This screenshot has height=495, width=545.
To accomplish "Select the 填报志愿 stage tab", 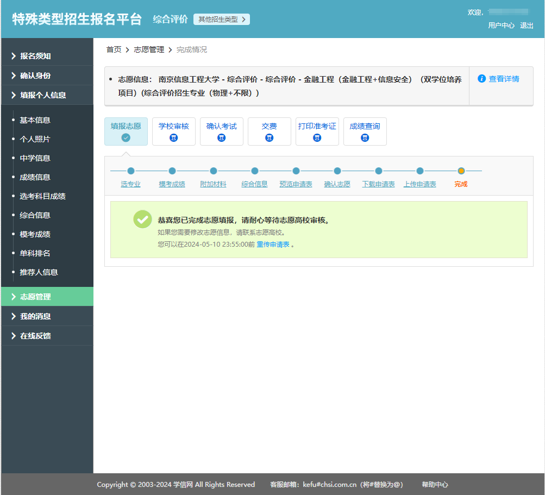I will (x=126, y=131).
